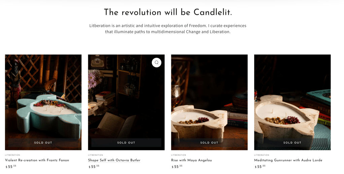Click the Litberation description paragraph
Screen dimensions: 344x174
168,29
